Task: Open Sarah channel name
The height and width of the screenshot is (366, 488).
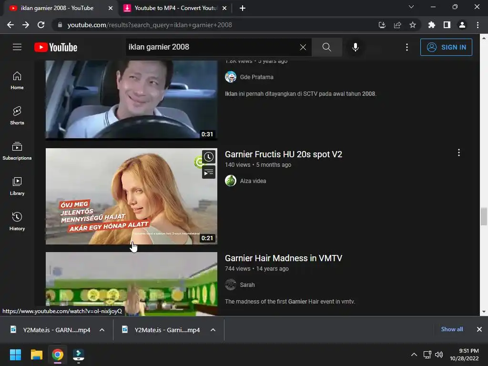Action: 247,285
